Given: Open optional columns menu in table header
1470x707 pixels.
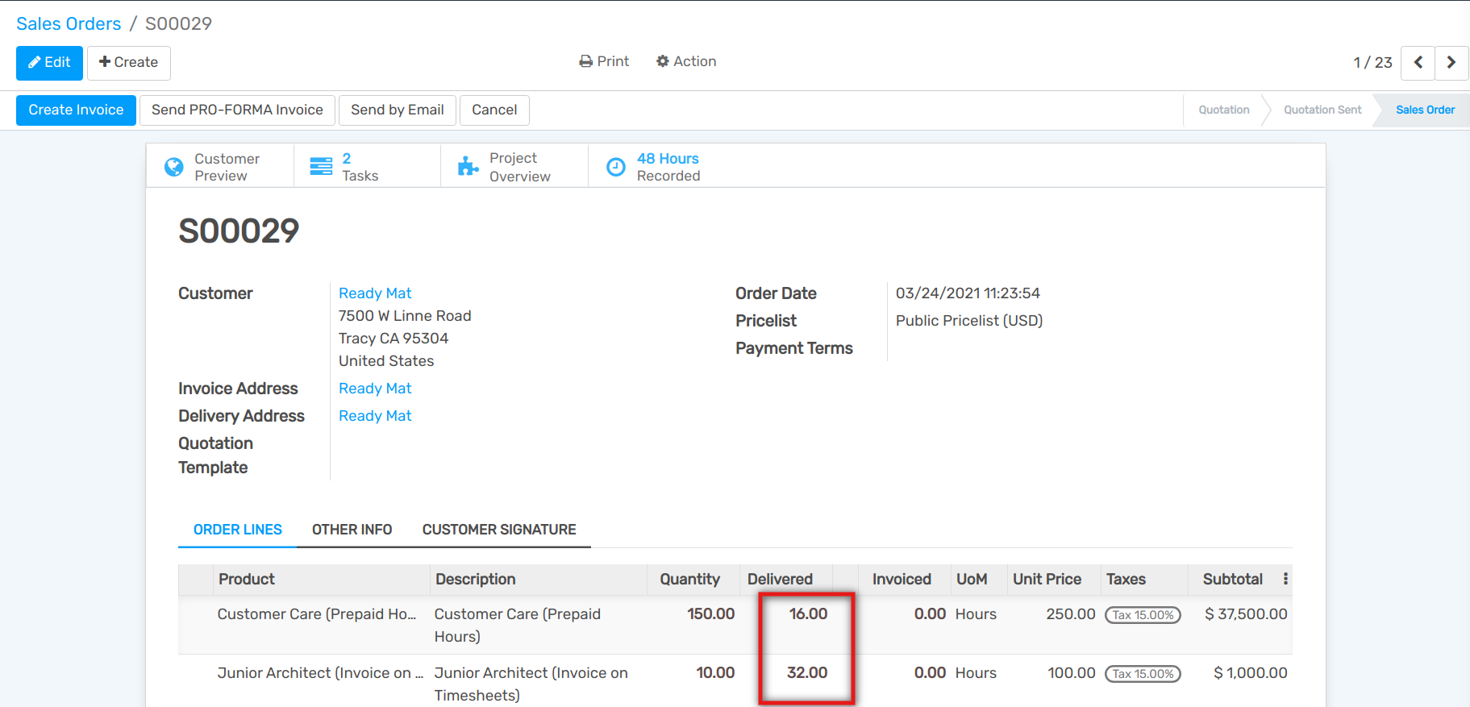Looking at the screenshot, I should tap(1285, 579).
